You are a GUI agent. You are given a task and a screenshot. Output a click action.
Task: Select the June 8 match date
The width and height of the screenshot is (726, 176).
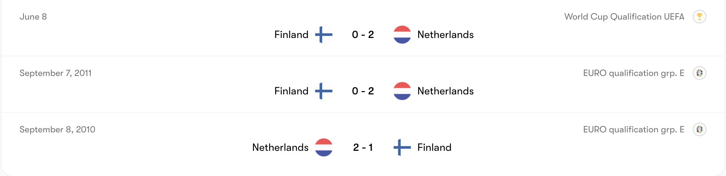pyautogui.click(x=33, y=17)
